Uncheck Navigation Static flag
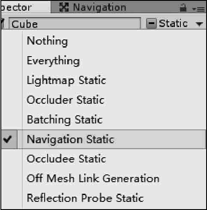Viewport: 207px width, 210px height. 104,139
